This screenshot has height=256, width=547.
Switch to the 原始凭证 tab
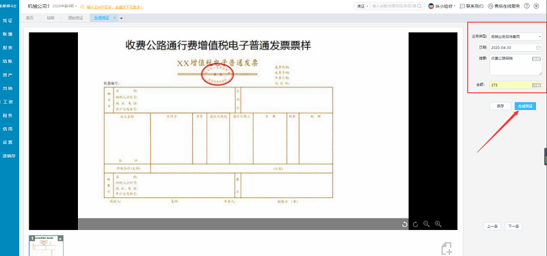pyautogui.click(x=75, y=18)
